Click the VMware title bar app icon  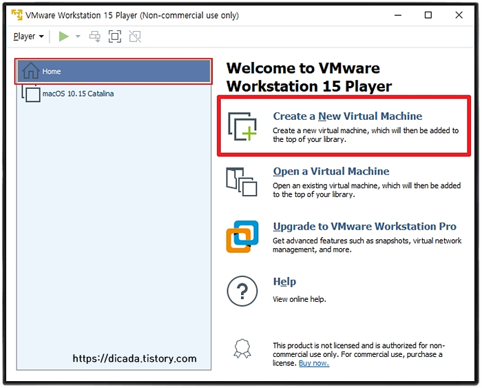17,14
